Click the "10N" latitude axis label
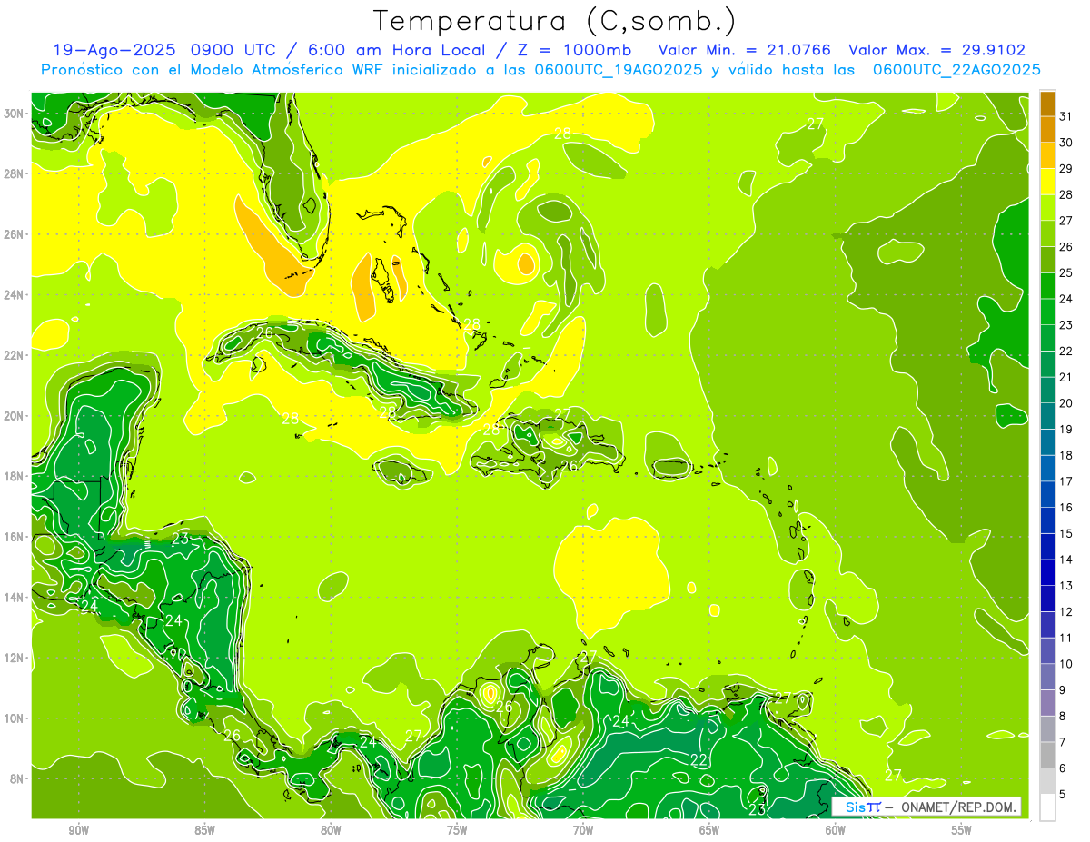The height and width of the screenshot is (842, 1090). (x=15, y=718)
